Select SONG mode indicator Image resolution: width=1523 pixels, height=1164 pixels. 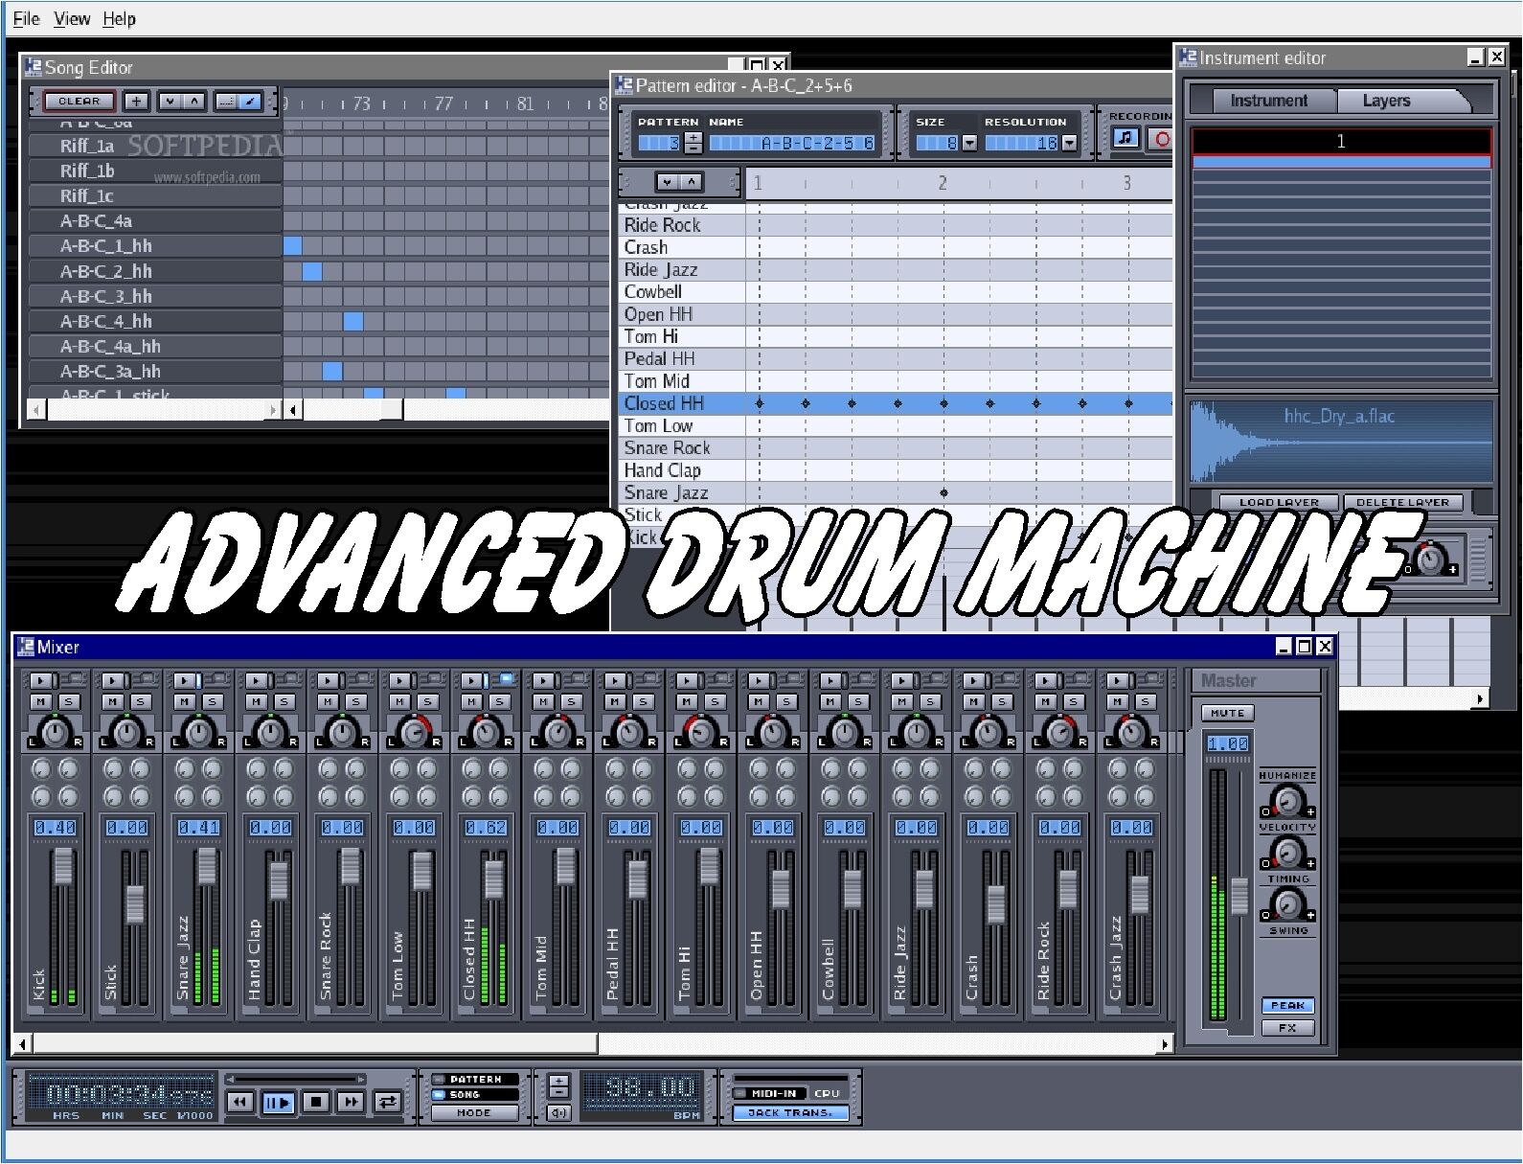point(474,1094)
